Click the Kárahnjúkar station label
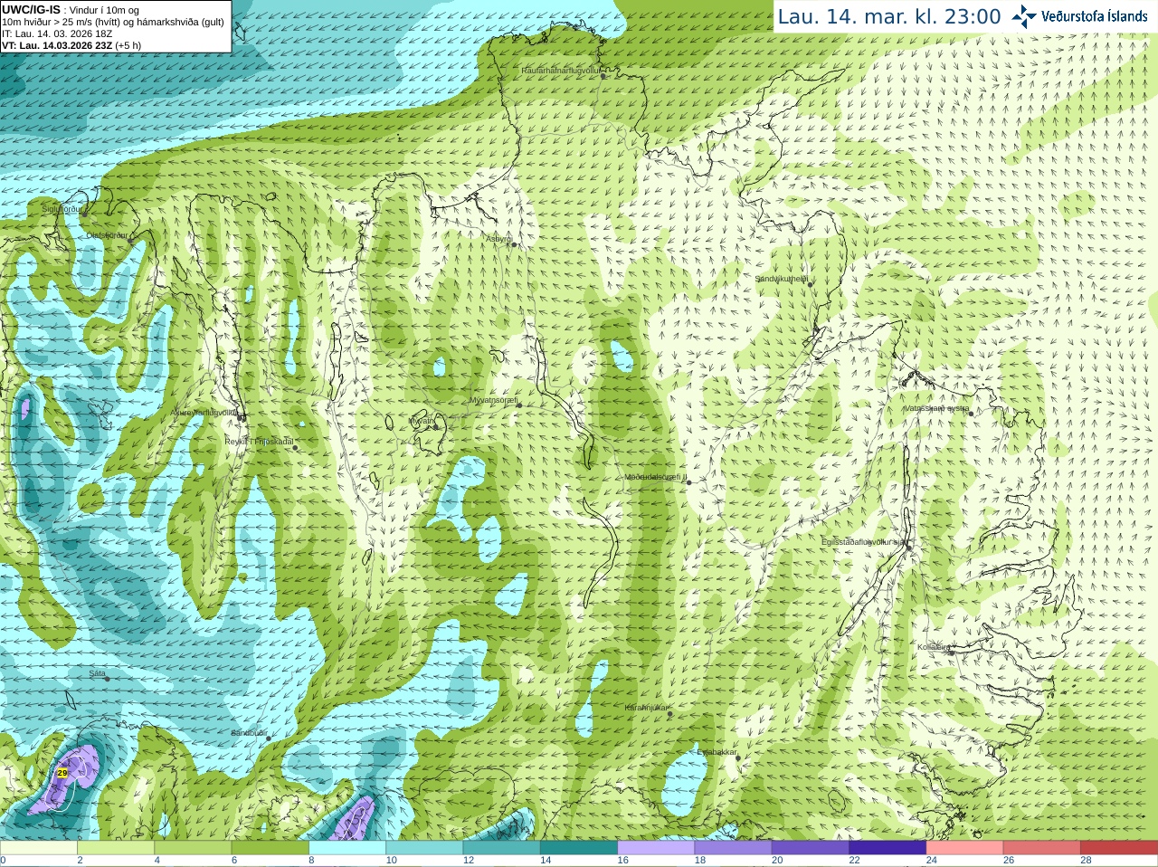The width and height of the screenshot is (1158, 867). [x=647, y=708]
